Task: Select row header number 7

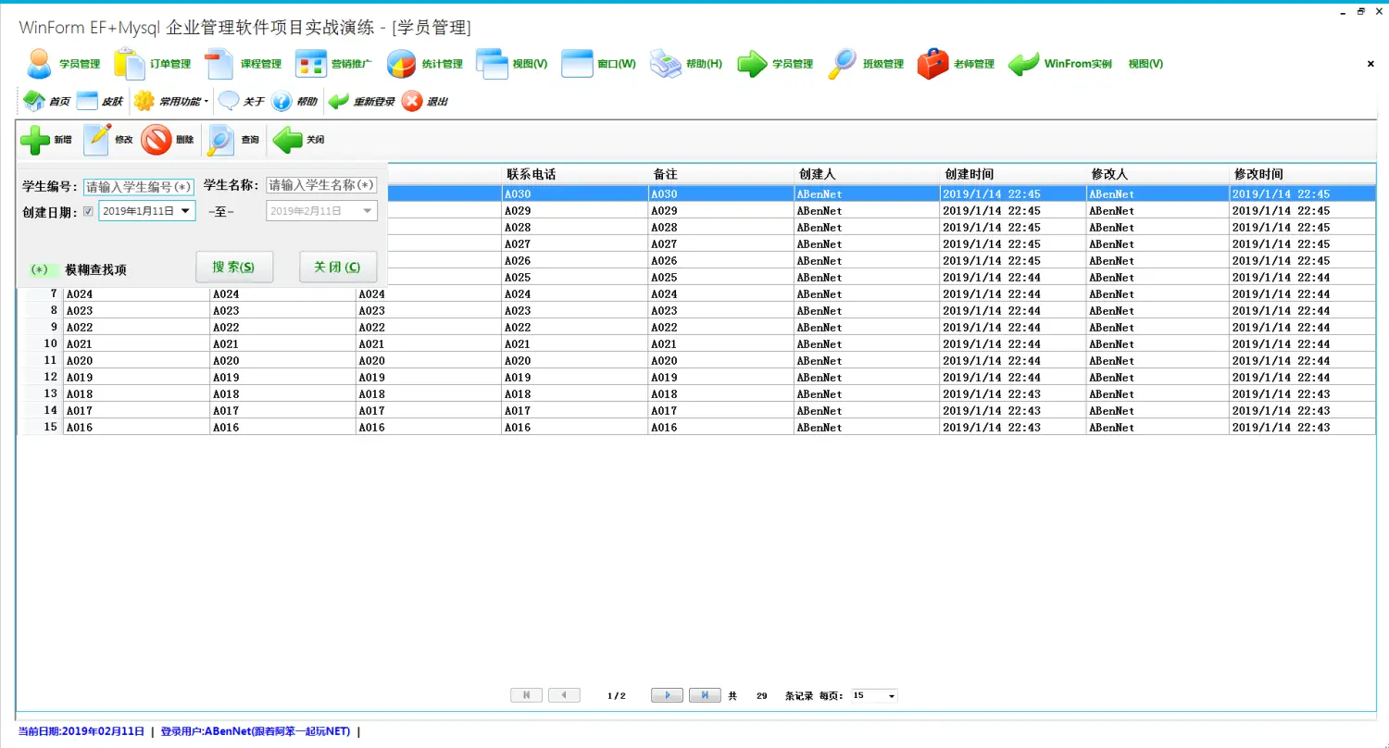Action: point(41,294)
